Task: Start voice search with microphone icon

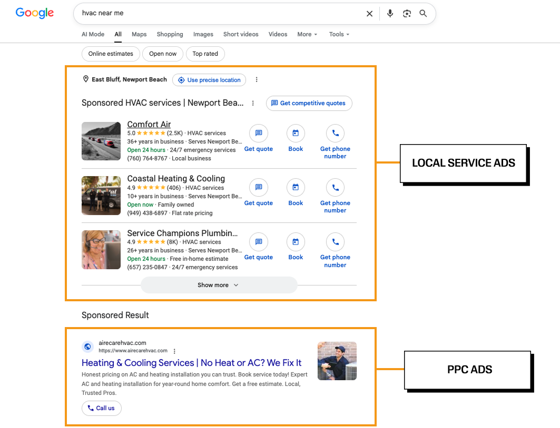Action: tap(390, 14)
